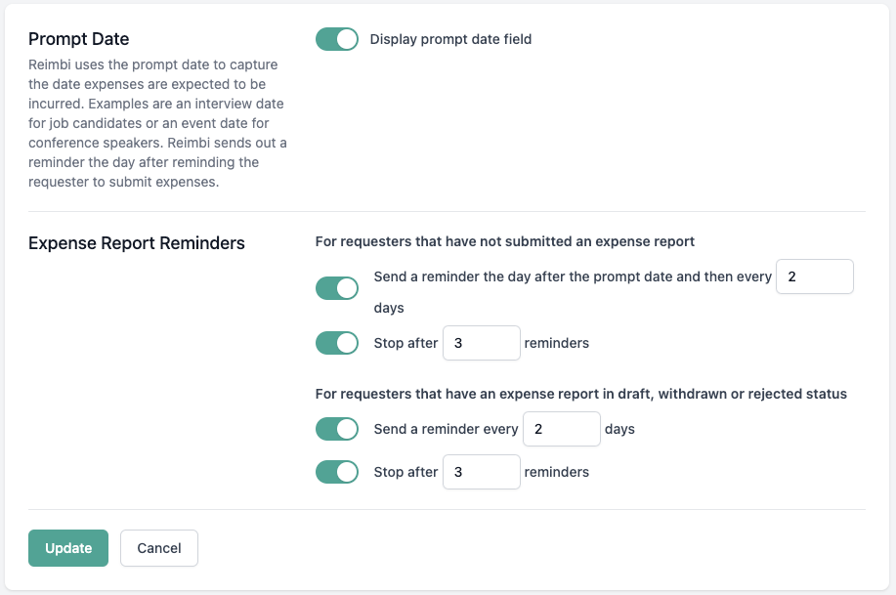Turn off Send a reminder every switch for draft reports
896x595 pixels.
(x=337, y=429)
